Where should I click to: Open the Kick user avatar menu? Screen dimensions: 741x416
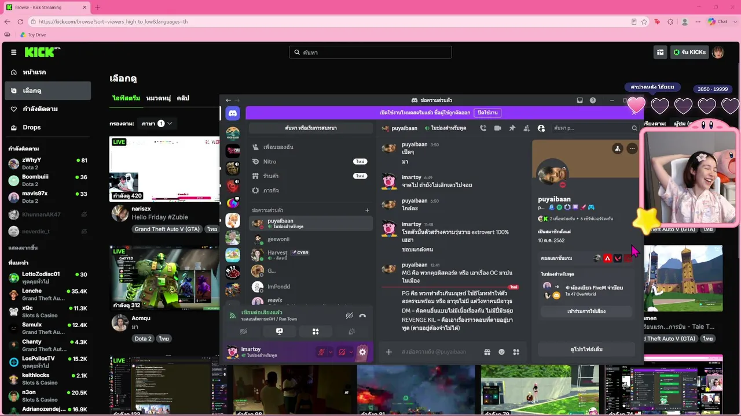(718, 52)
